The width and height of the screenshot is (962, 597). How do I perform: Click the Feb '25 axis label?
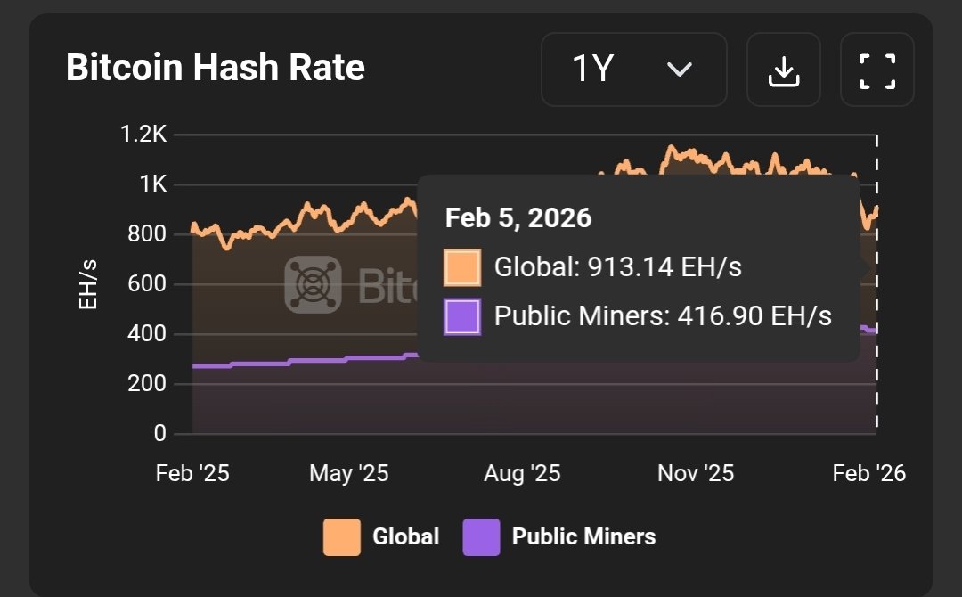[192, 473]
